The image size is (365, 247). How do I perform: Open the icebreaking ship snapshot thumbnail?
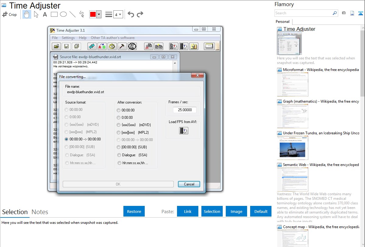pyautogui.click(x=292, y=148)
